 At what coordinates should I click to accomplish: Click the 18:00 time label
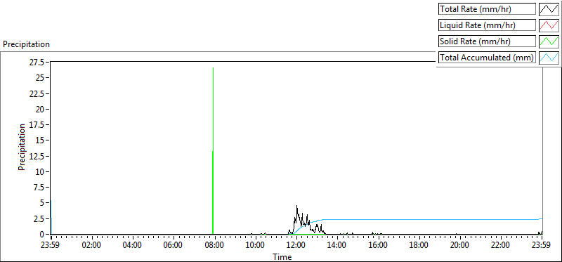tap(419, 246)
